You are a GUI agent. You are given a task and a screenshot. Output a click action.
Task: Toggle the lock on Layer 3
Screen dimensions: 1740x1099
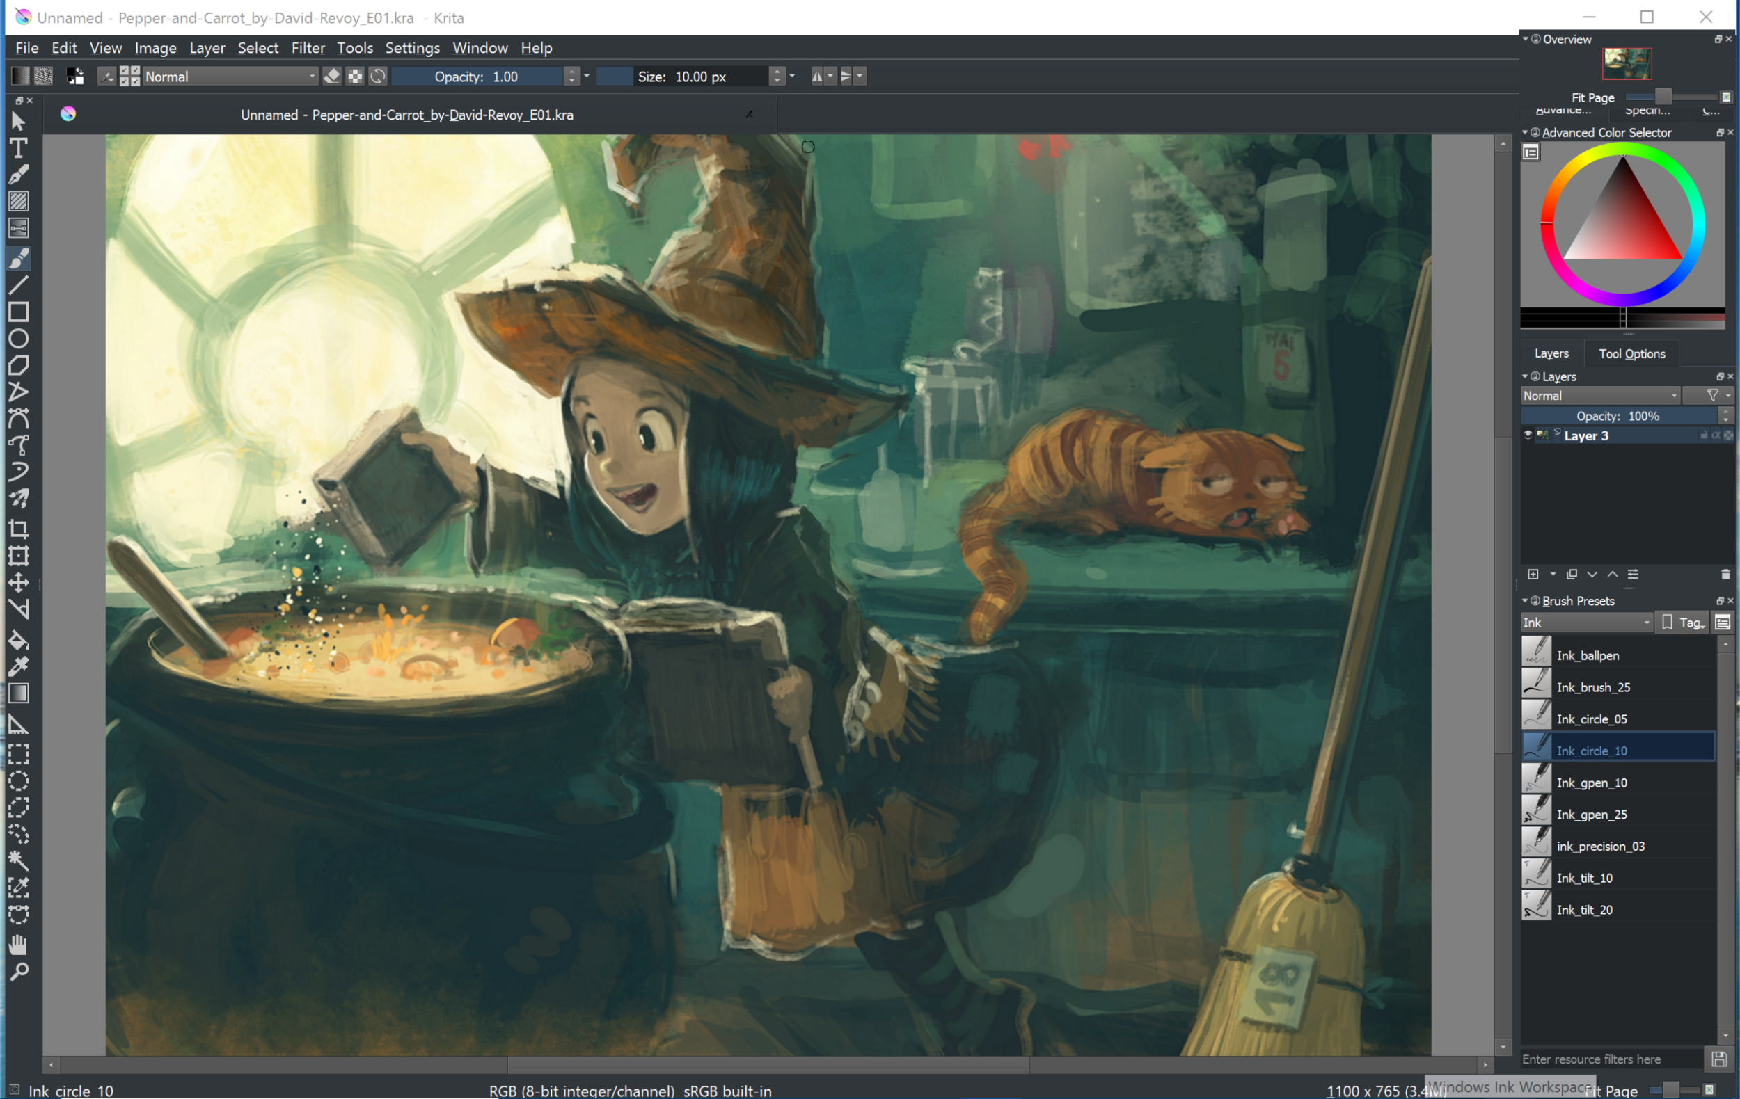click(1704, 435)
